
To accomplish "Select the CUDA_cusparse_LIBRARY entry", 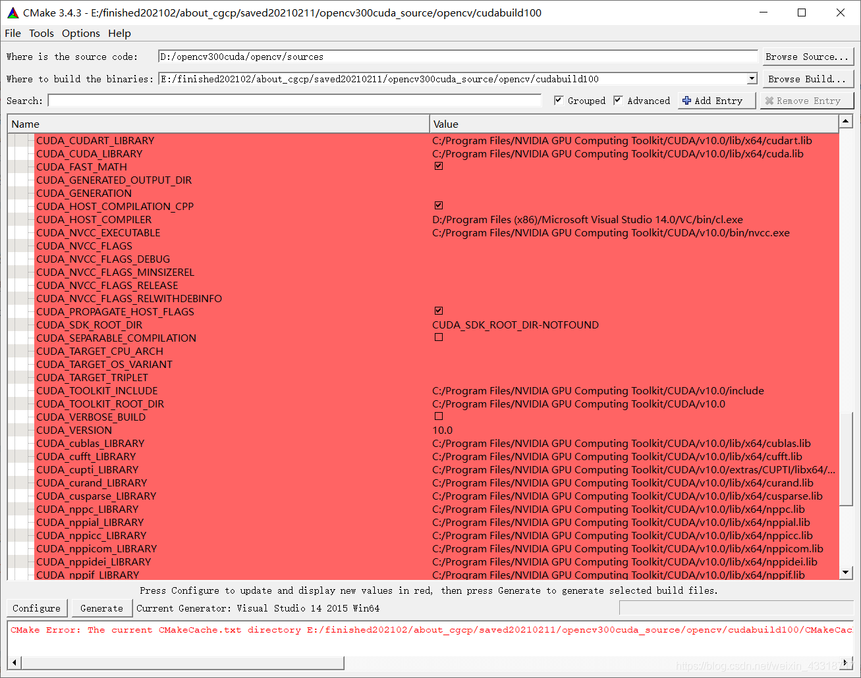I will pos(96,496).
